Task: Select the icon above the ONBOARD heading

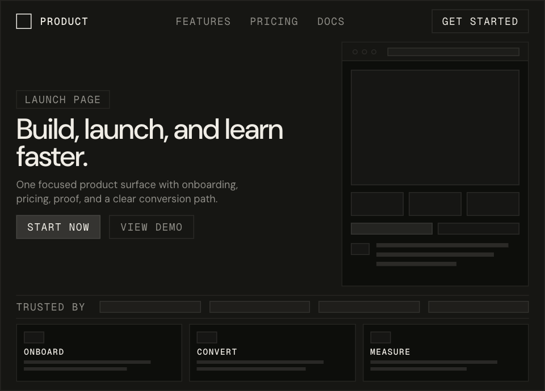Action: coord(34,337)
